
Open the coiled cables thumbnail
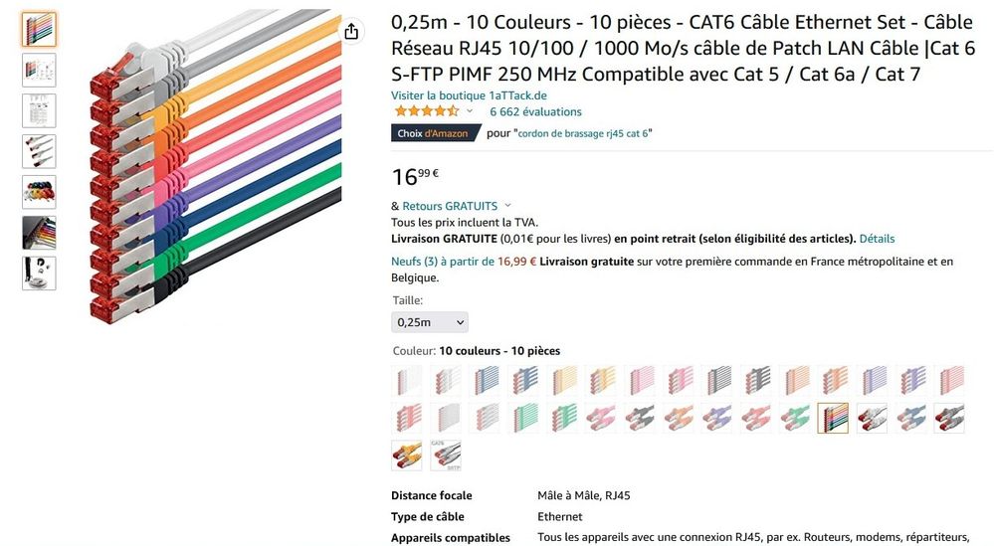coord(39,191)
